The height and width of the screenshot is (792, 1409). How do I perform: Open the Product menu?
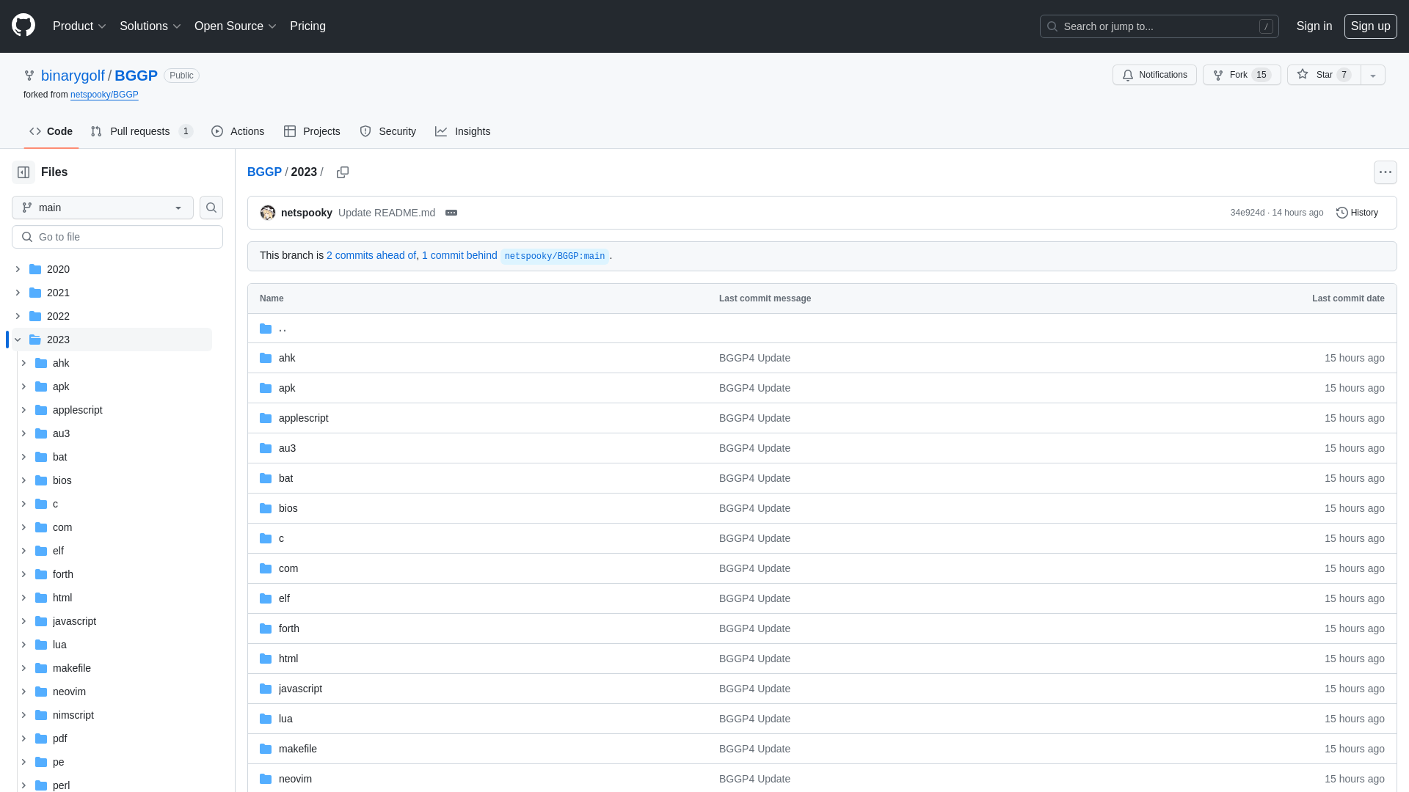point(79,26)
